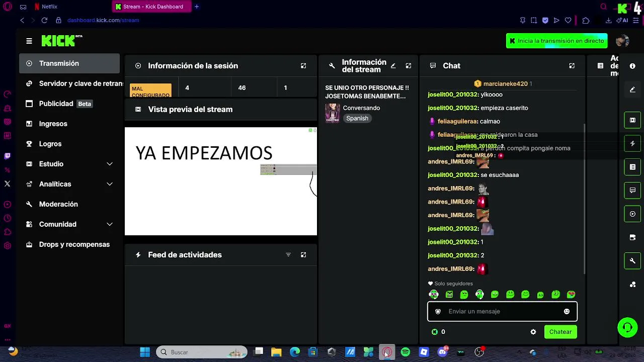
Task: Open Windows Start menu
Action: coord(145,352)
